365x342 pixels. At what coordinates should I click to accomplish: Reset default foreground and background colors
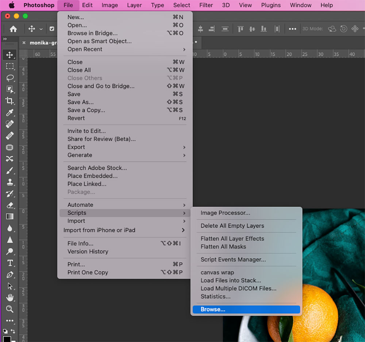click(5, 331)
